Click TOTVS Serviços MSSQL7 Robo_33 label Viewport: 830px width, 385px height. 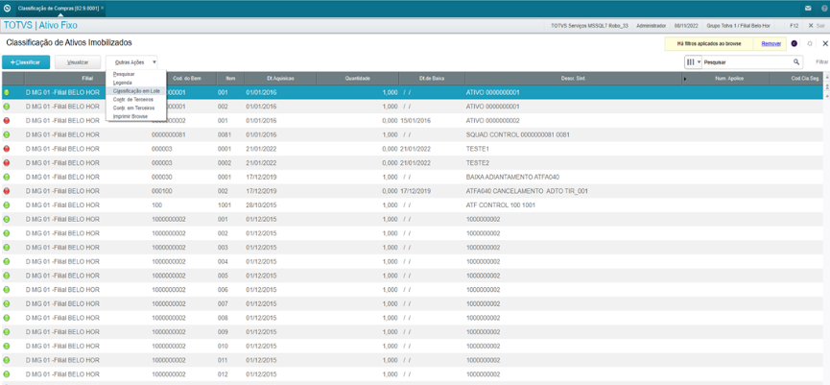click(x=589, y=25)
